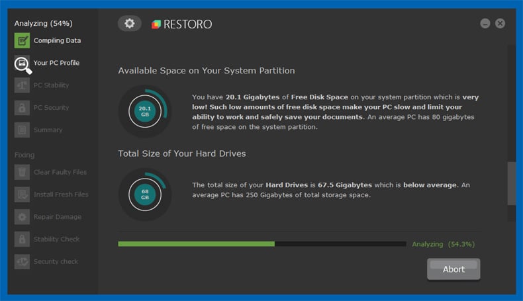The image size is (523, 301).
Task: Select the green Compiling Data icon
Action: (22, 40)
